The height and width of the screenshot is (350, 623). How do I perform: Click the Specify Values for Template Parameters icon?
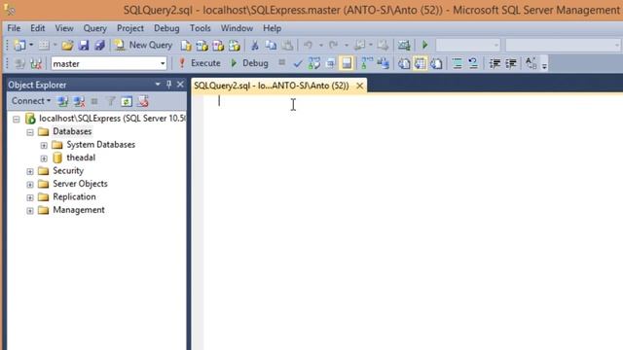531,63
